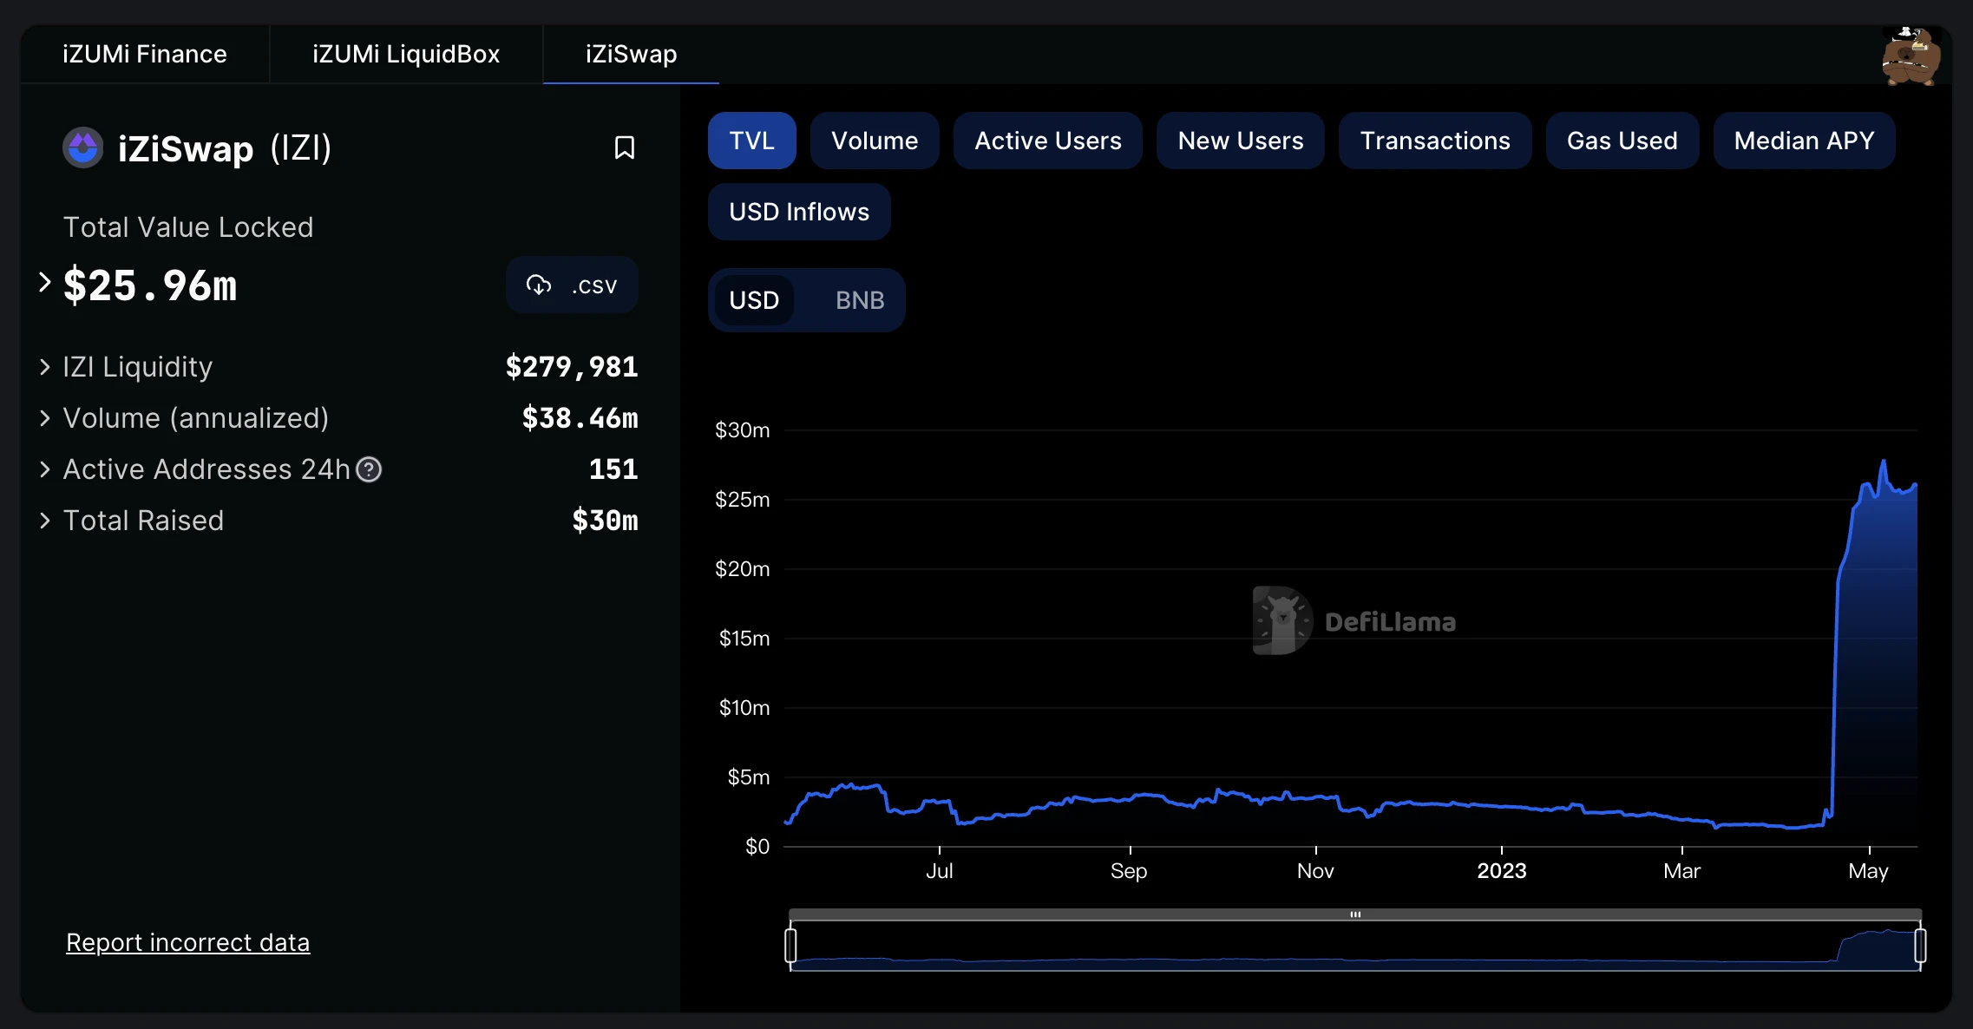Click the bookmark icon next to iZiSwap
This screenshot has height=1029, width=1973.
(x=624, y=147)
